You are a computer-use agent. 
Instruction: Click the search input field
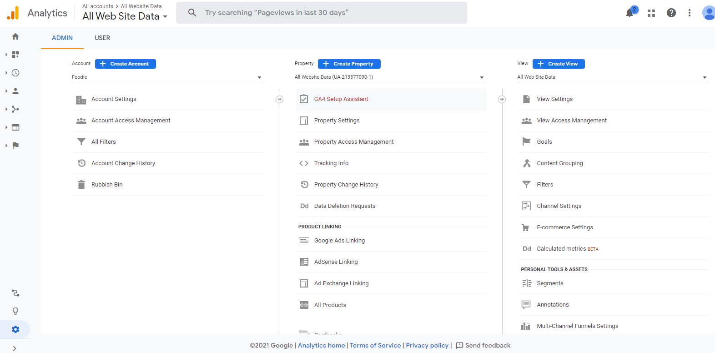point(322,13)
